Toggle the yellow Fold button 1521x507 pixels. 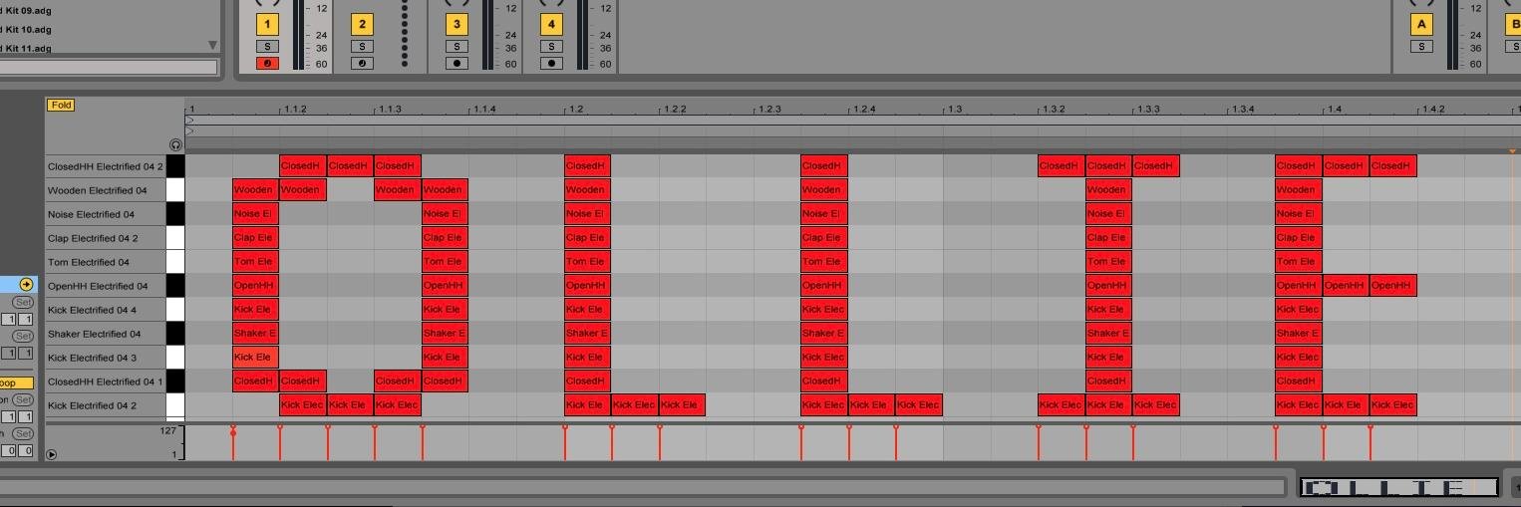pyautogui.click(x=61, y=105)
